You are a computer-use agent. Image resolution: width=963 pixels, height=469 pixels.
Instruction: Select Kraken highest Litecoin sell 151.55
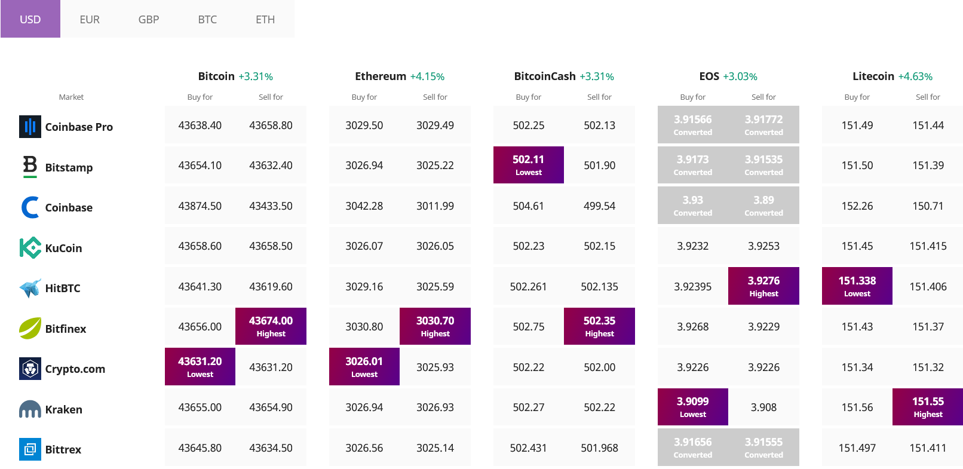[x=928, y=407]
